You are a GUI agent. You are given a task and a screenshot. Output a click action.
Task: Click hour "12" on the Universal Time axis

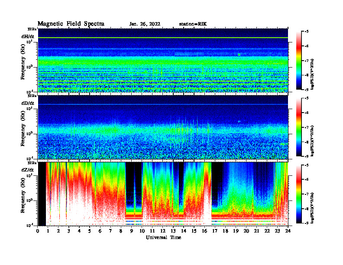tap(163, 231)
